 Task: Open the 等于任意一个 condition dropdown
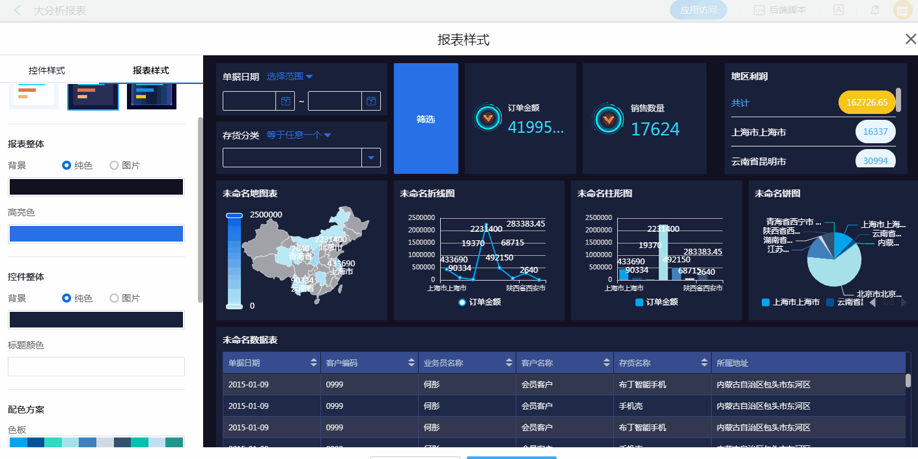(298, 135)
